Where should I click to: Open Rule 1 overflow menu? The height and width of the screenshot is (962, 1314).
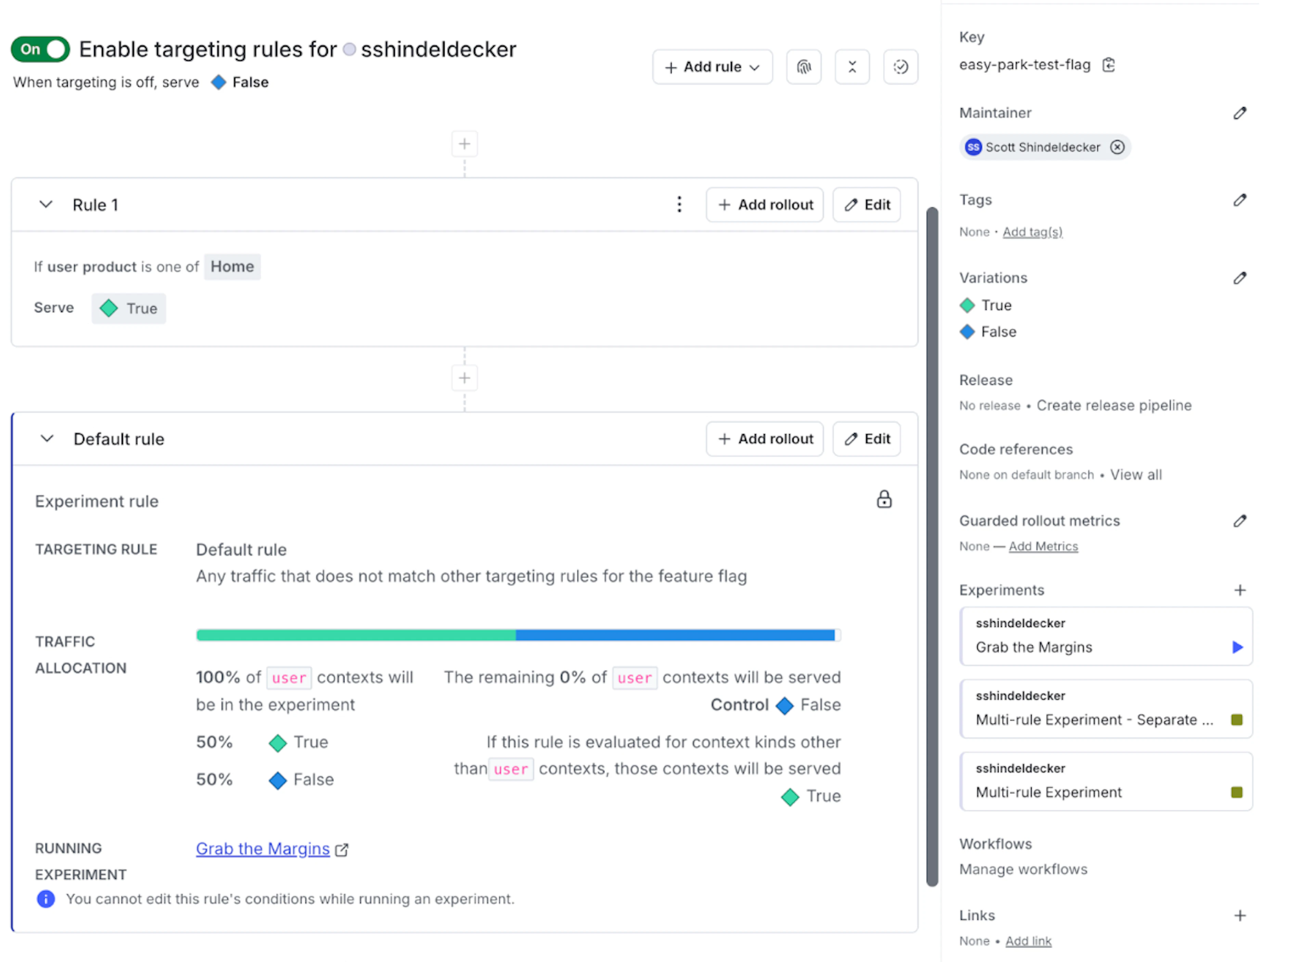pos(680,205)
